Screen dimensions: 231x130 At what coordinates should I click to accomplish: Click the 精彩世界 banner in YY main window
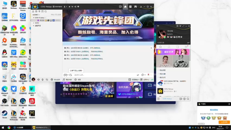point(173,52)
